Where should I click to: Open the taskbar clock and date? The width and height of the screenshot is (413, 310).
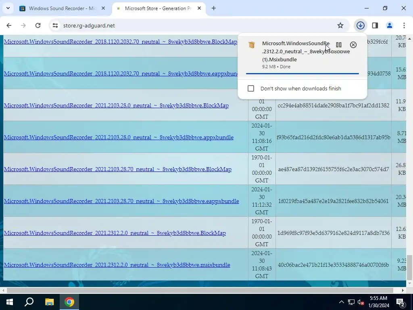[x=378, y=302]
